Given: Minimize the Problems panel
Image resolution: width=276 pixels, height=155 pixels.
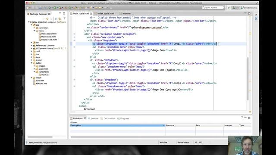Looking at the screenshot, I should click(x=245, y=118).
